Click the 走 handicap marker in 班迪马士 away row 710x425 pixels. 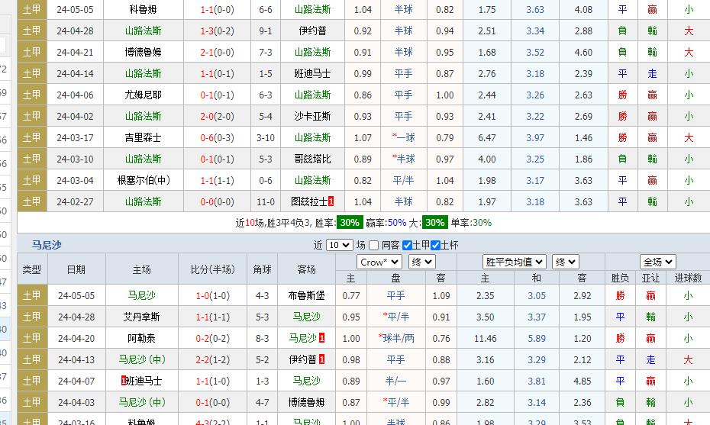click(x=652, y=73)
